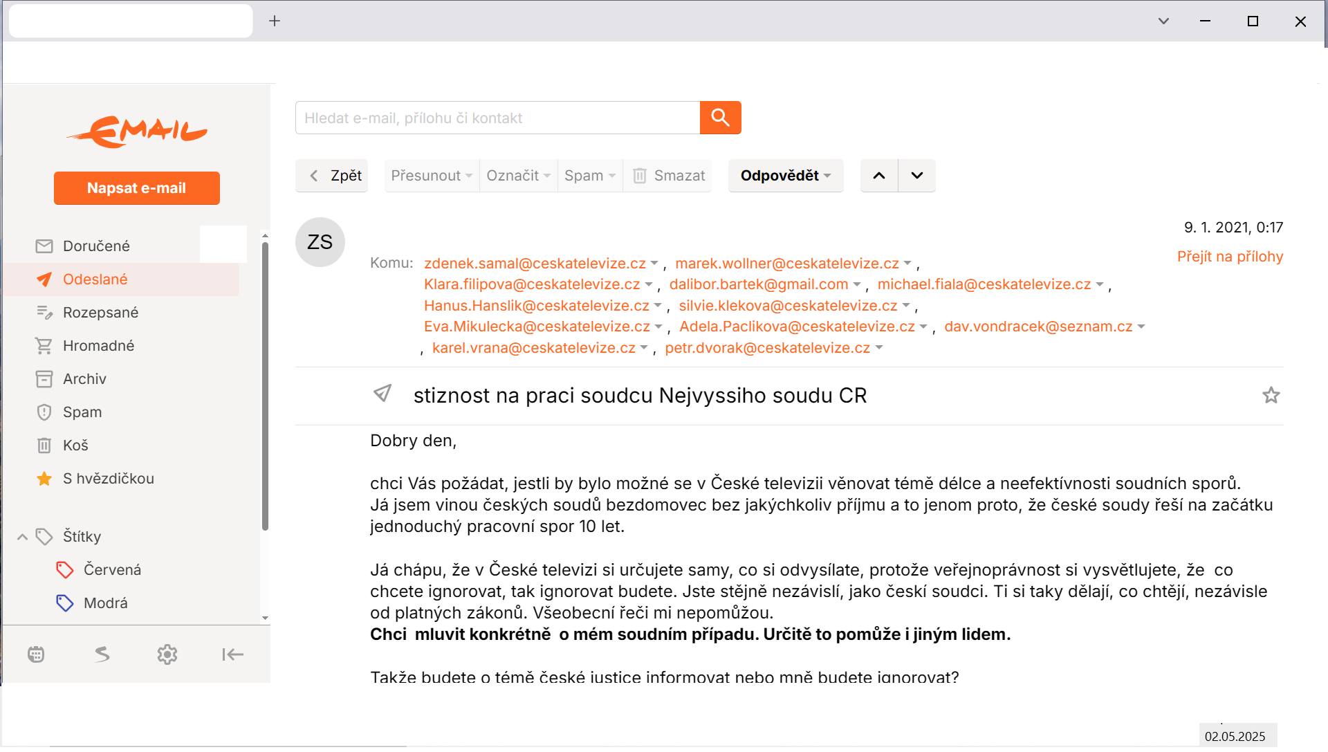Viewport: 1328px width, 752px height.
Task: Open the Odpovědět dropdown
Action: [x=786, y=176]
